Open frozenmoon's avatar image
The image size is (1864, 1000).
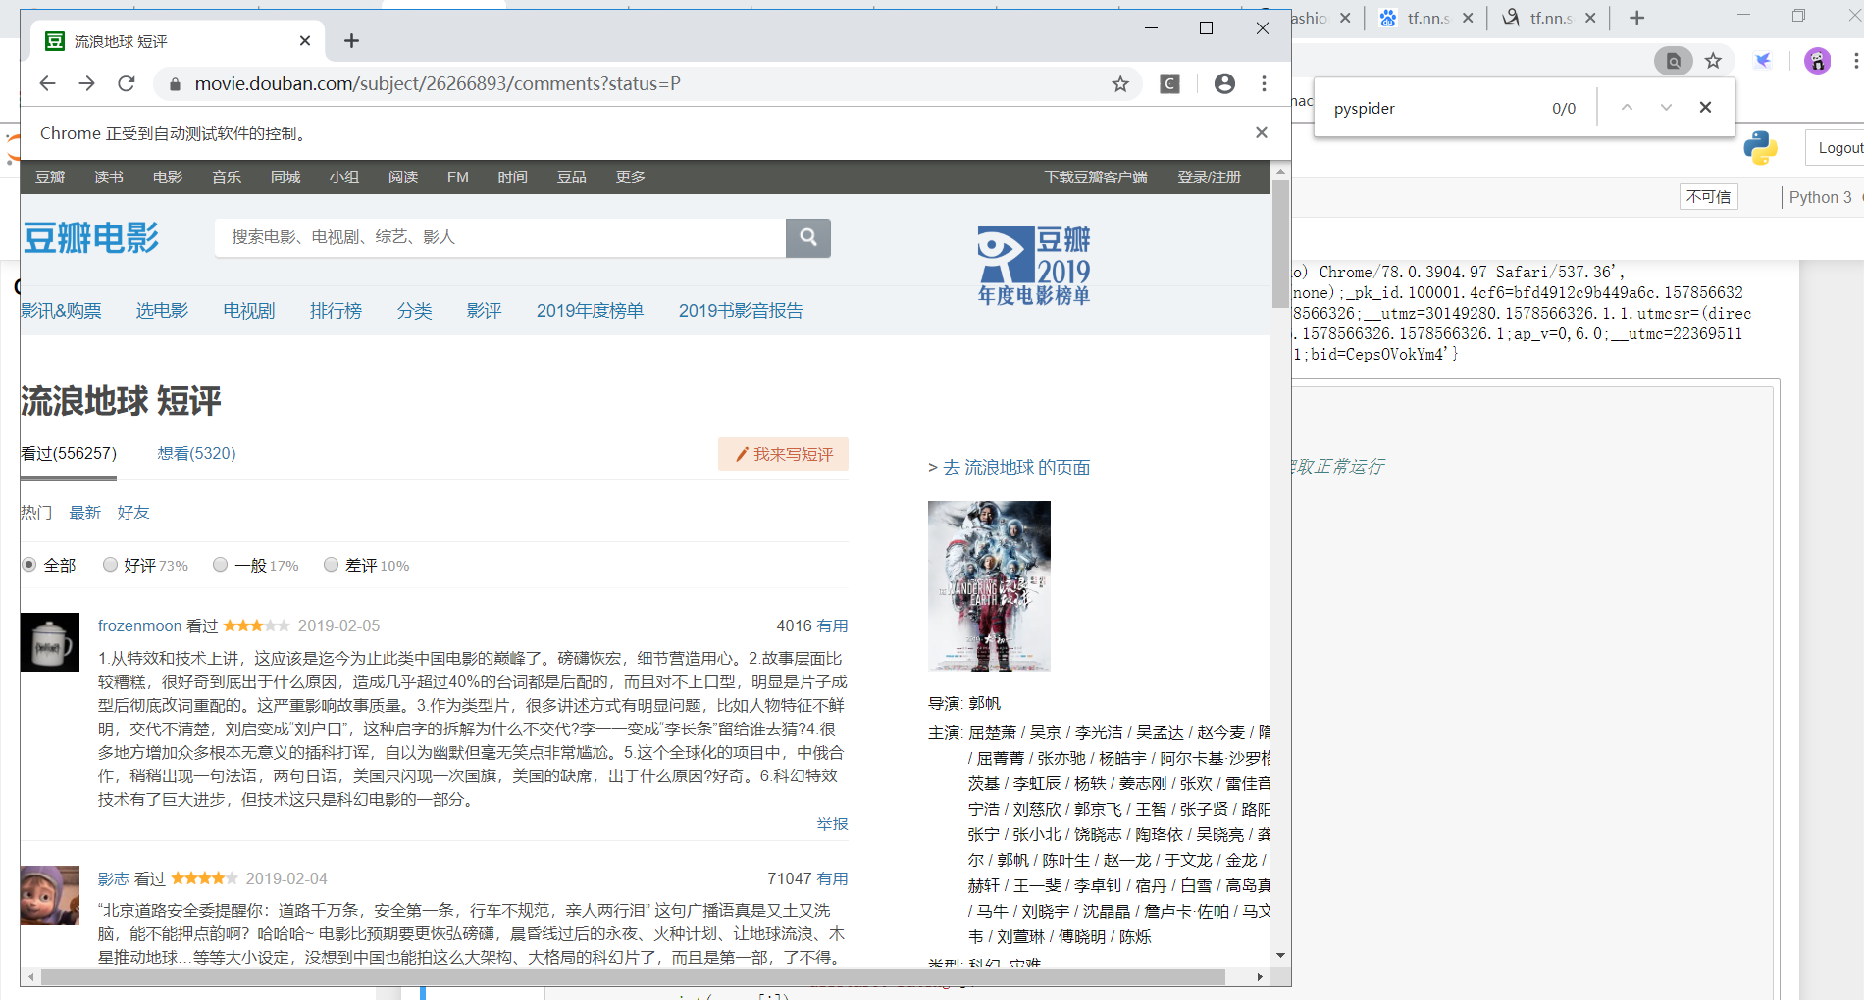[50, 642]
